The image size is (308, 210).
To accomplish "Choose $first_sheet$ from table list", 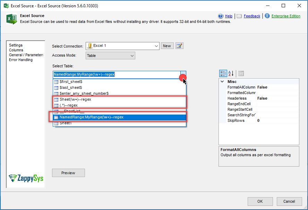I will coord(119,82).
